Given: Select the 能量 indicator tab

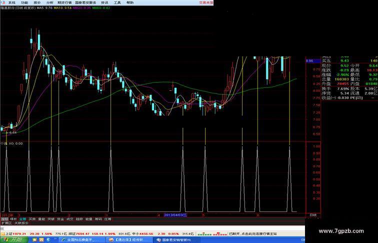Looking at the screenshot, I should [89, 219].
